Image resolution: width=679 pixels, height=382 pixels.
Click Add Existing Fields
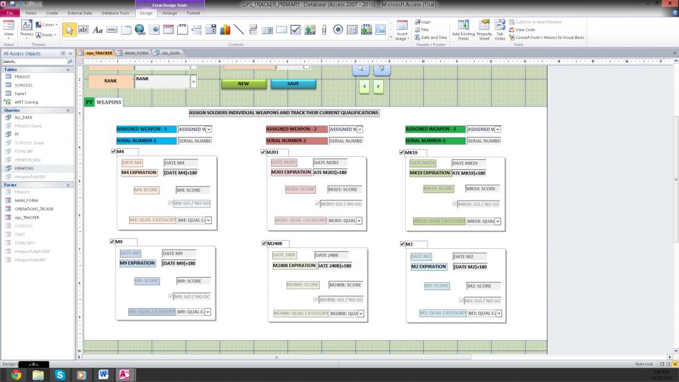point(464,30)
